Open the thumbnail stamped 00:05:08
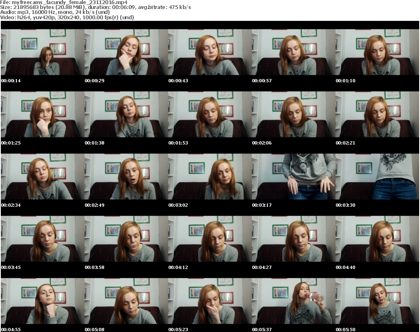420x332 pixels. pyautogui.click(x=126, y=301)
